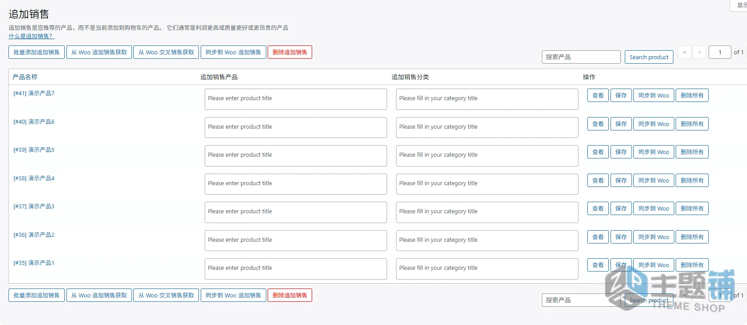Click top 批量添加追加销售 button

coord(37,52)
